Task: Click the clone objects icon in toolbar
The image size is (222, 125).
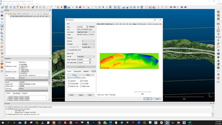Action: tap(22, 7)
